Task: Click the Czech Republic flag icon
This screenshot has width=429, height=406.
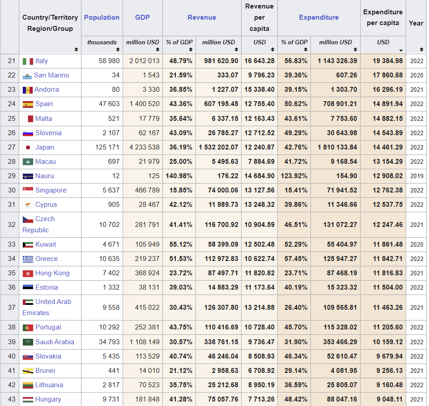Action: click(28, 219)
